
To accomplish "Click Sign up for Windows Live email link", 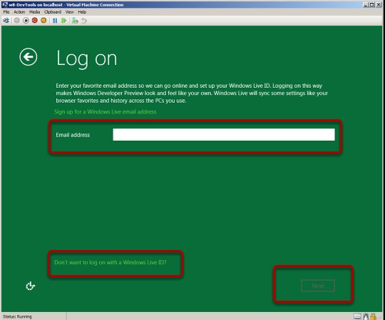I will pyautogui.click(x=106, y=111).
